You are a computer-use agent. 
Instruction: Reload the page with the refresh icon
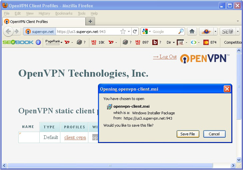click(135, 32)
